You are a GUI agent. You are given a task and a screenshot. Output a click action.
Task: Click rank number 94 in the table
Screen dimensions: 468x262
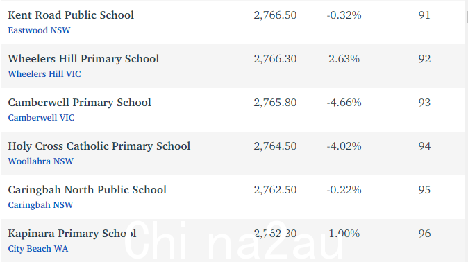pos(424,146)
